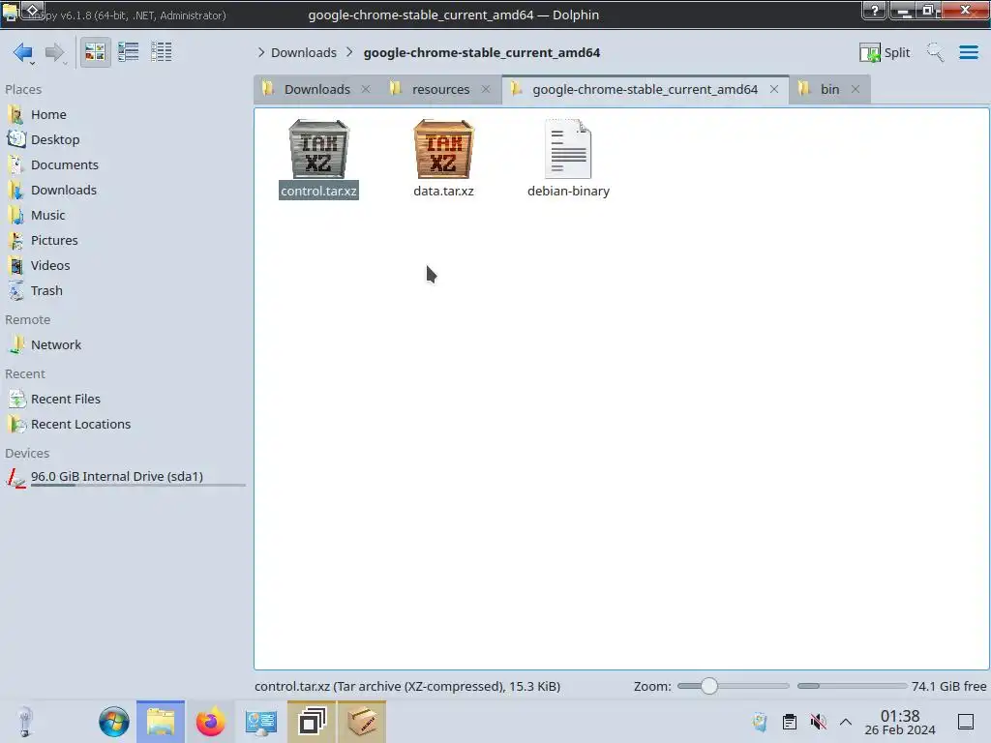Open the search magnifier tool
The height and width of the screenshot is (743, 991).
click(935, 52)
